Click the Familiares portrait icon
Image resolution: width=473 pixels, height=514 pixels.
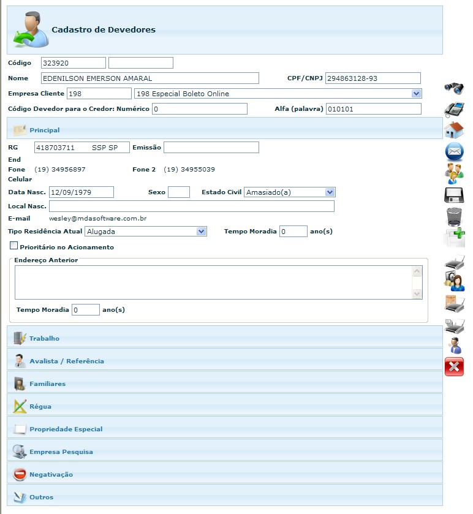click(x=20, y=384)
